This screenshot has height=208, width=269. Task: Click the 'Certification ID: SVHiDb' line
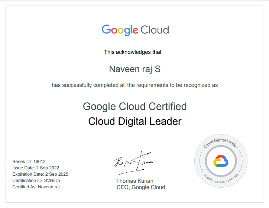click(x=36, y=181)
